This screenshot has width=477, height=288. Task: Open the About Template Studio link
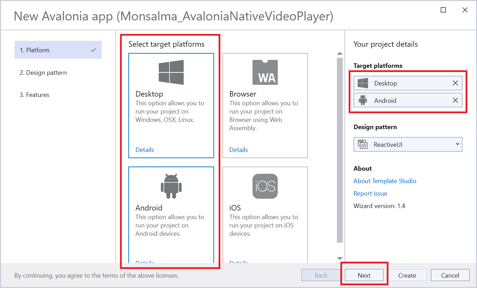pyautogui.click(x=385, y=181)
